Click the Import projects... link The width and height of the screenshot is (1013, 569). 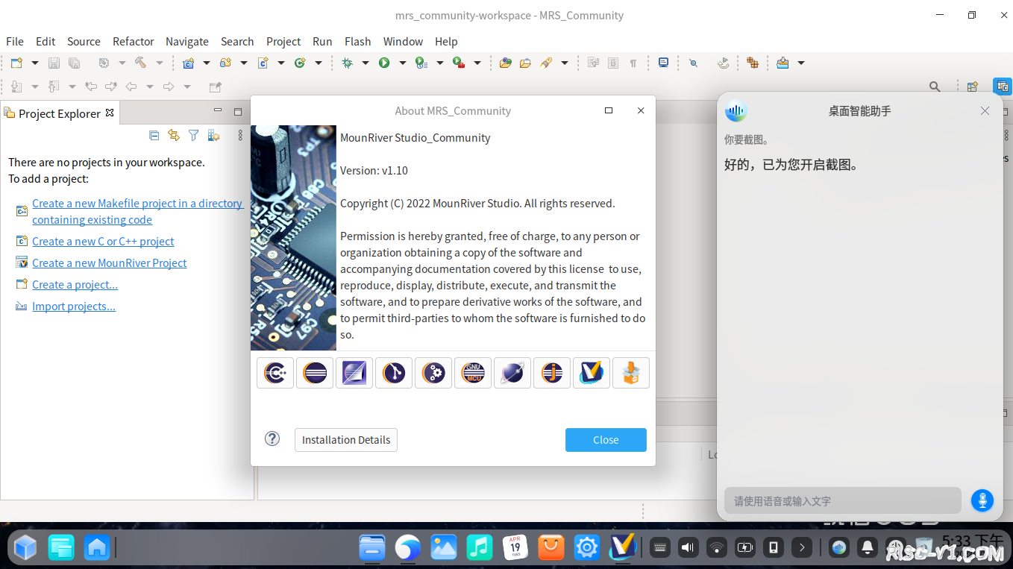pos(74,306)
